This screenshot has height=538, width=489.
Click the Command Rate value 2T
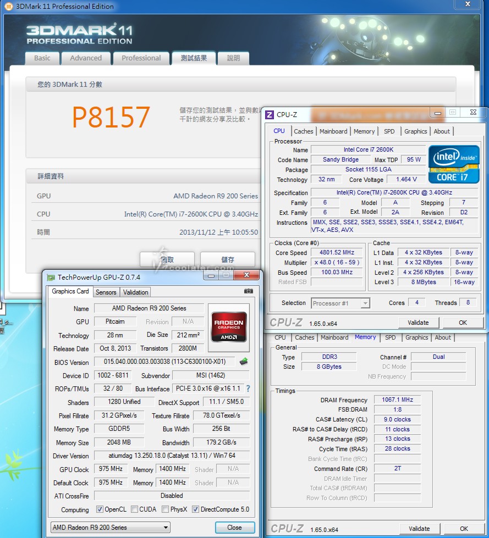[x=397, y=468]
